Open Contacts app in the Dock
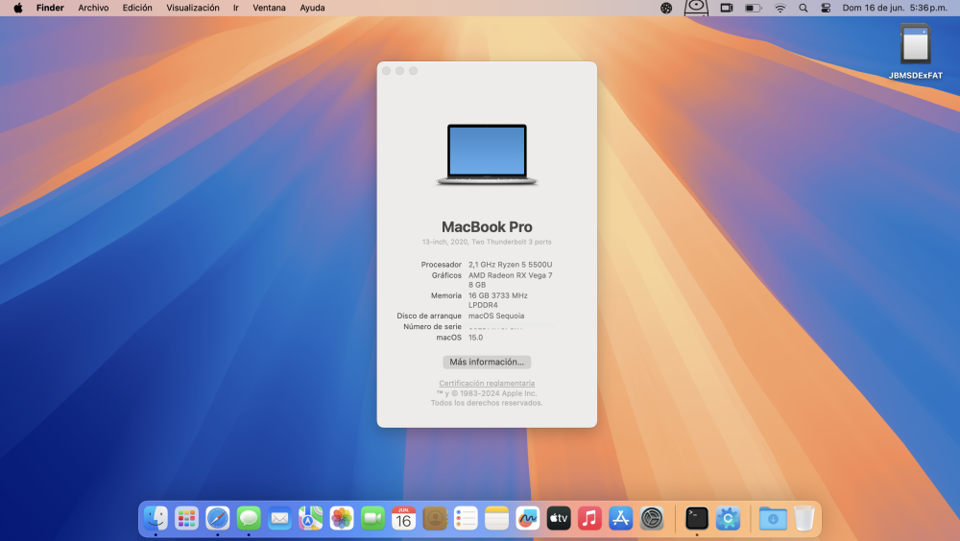Viewport: 960px width, 541px height. tap(435, 518)
